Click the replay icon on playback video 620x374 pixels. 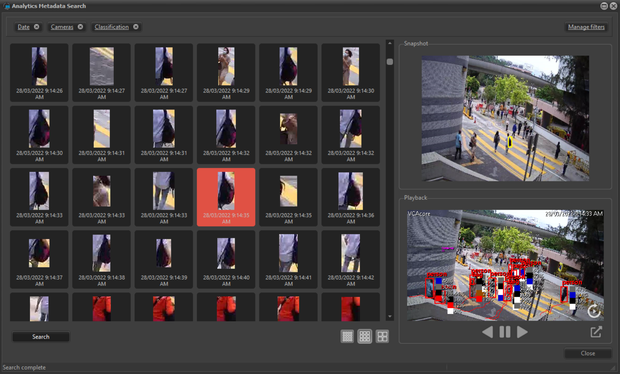(594, 311)
